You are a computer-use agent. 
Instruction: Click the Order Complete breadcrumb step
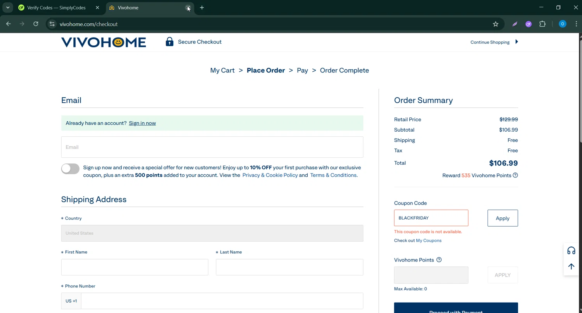point(345,71)
